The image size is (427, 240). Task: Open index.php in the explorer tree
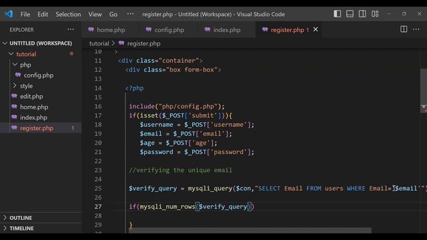(33, 117)
